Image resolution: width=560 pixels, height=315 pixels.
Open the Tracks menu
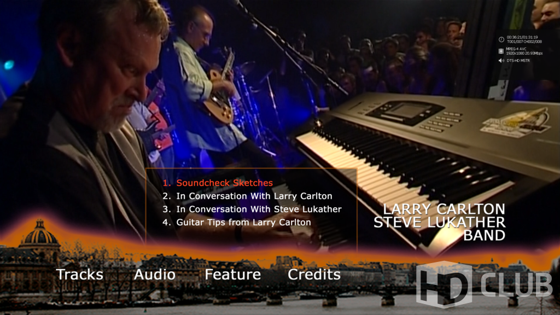click(80, 275)
